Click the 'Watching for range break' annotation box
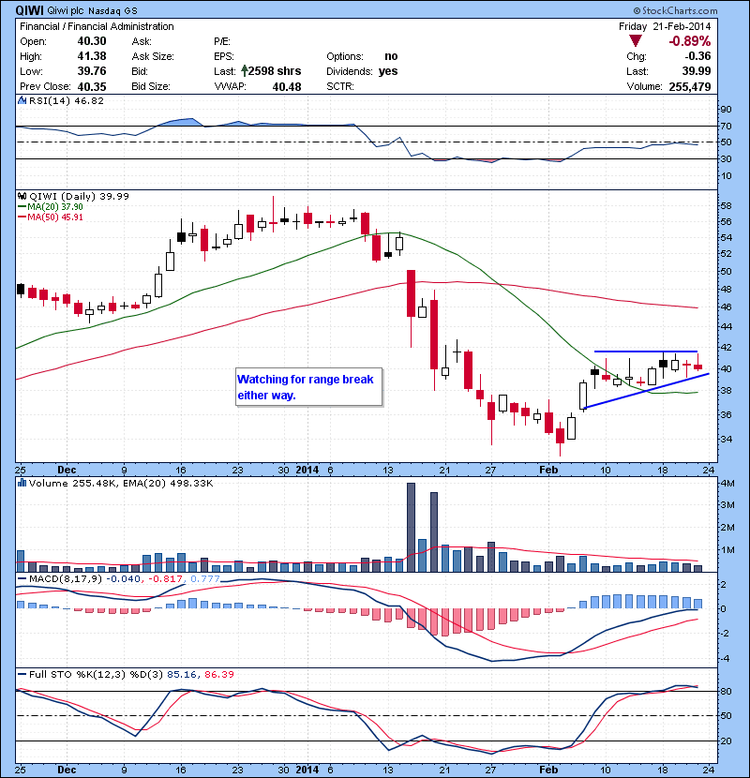The height and width of the screenshot is (778, 750). click(308, 387)
